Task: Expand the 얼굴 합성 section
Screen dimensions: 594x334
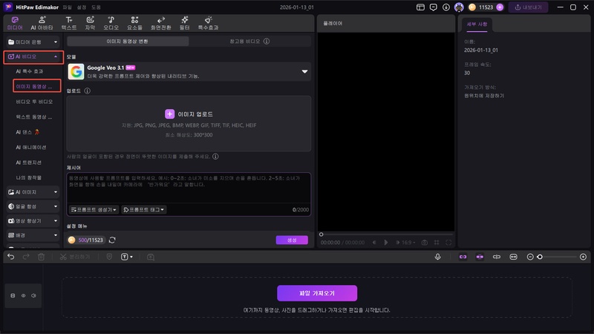Action: pyautogui.click(x=33, y=206)
